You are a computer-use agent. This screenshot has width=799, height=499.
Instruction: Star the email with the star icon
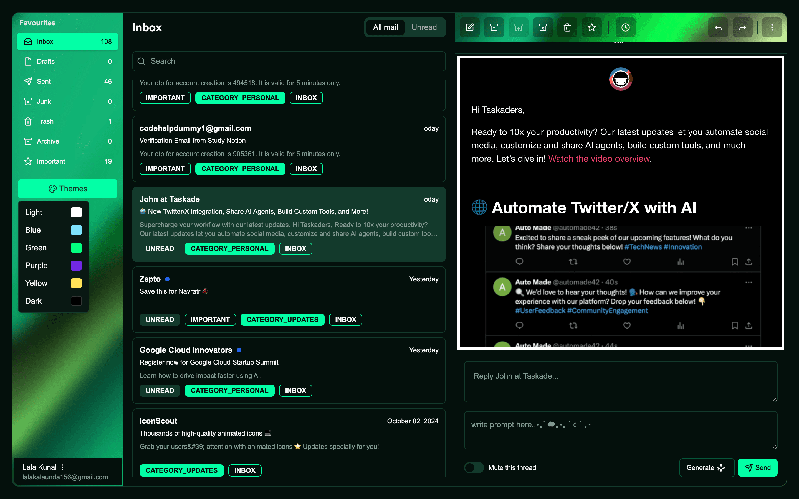[592, 27]
